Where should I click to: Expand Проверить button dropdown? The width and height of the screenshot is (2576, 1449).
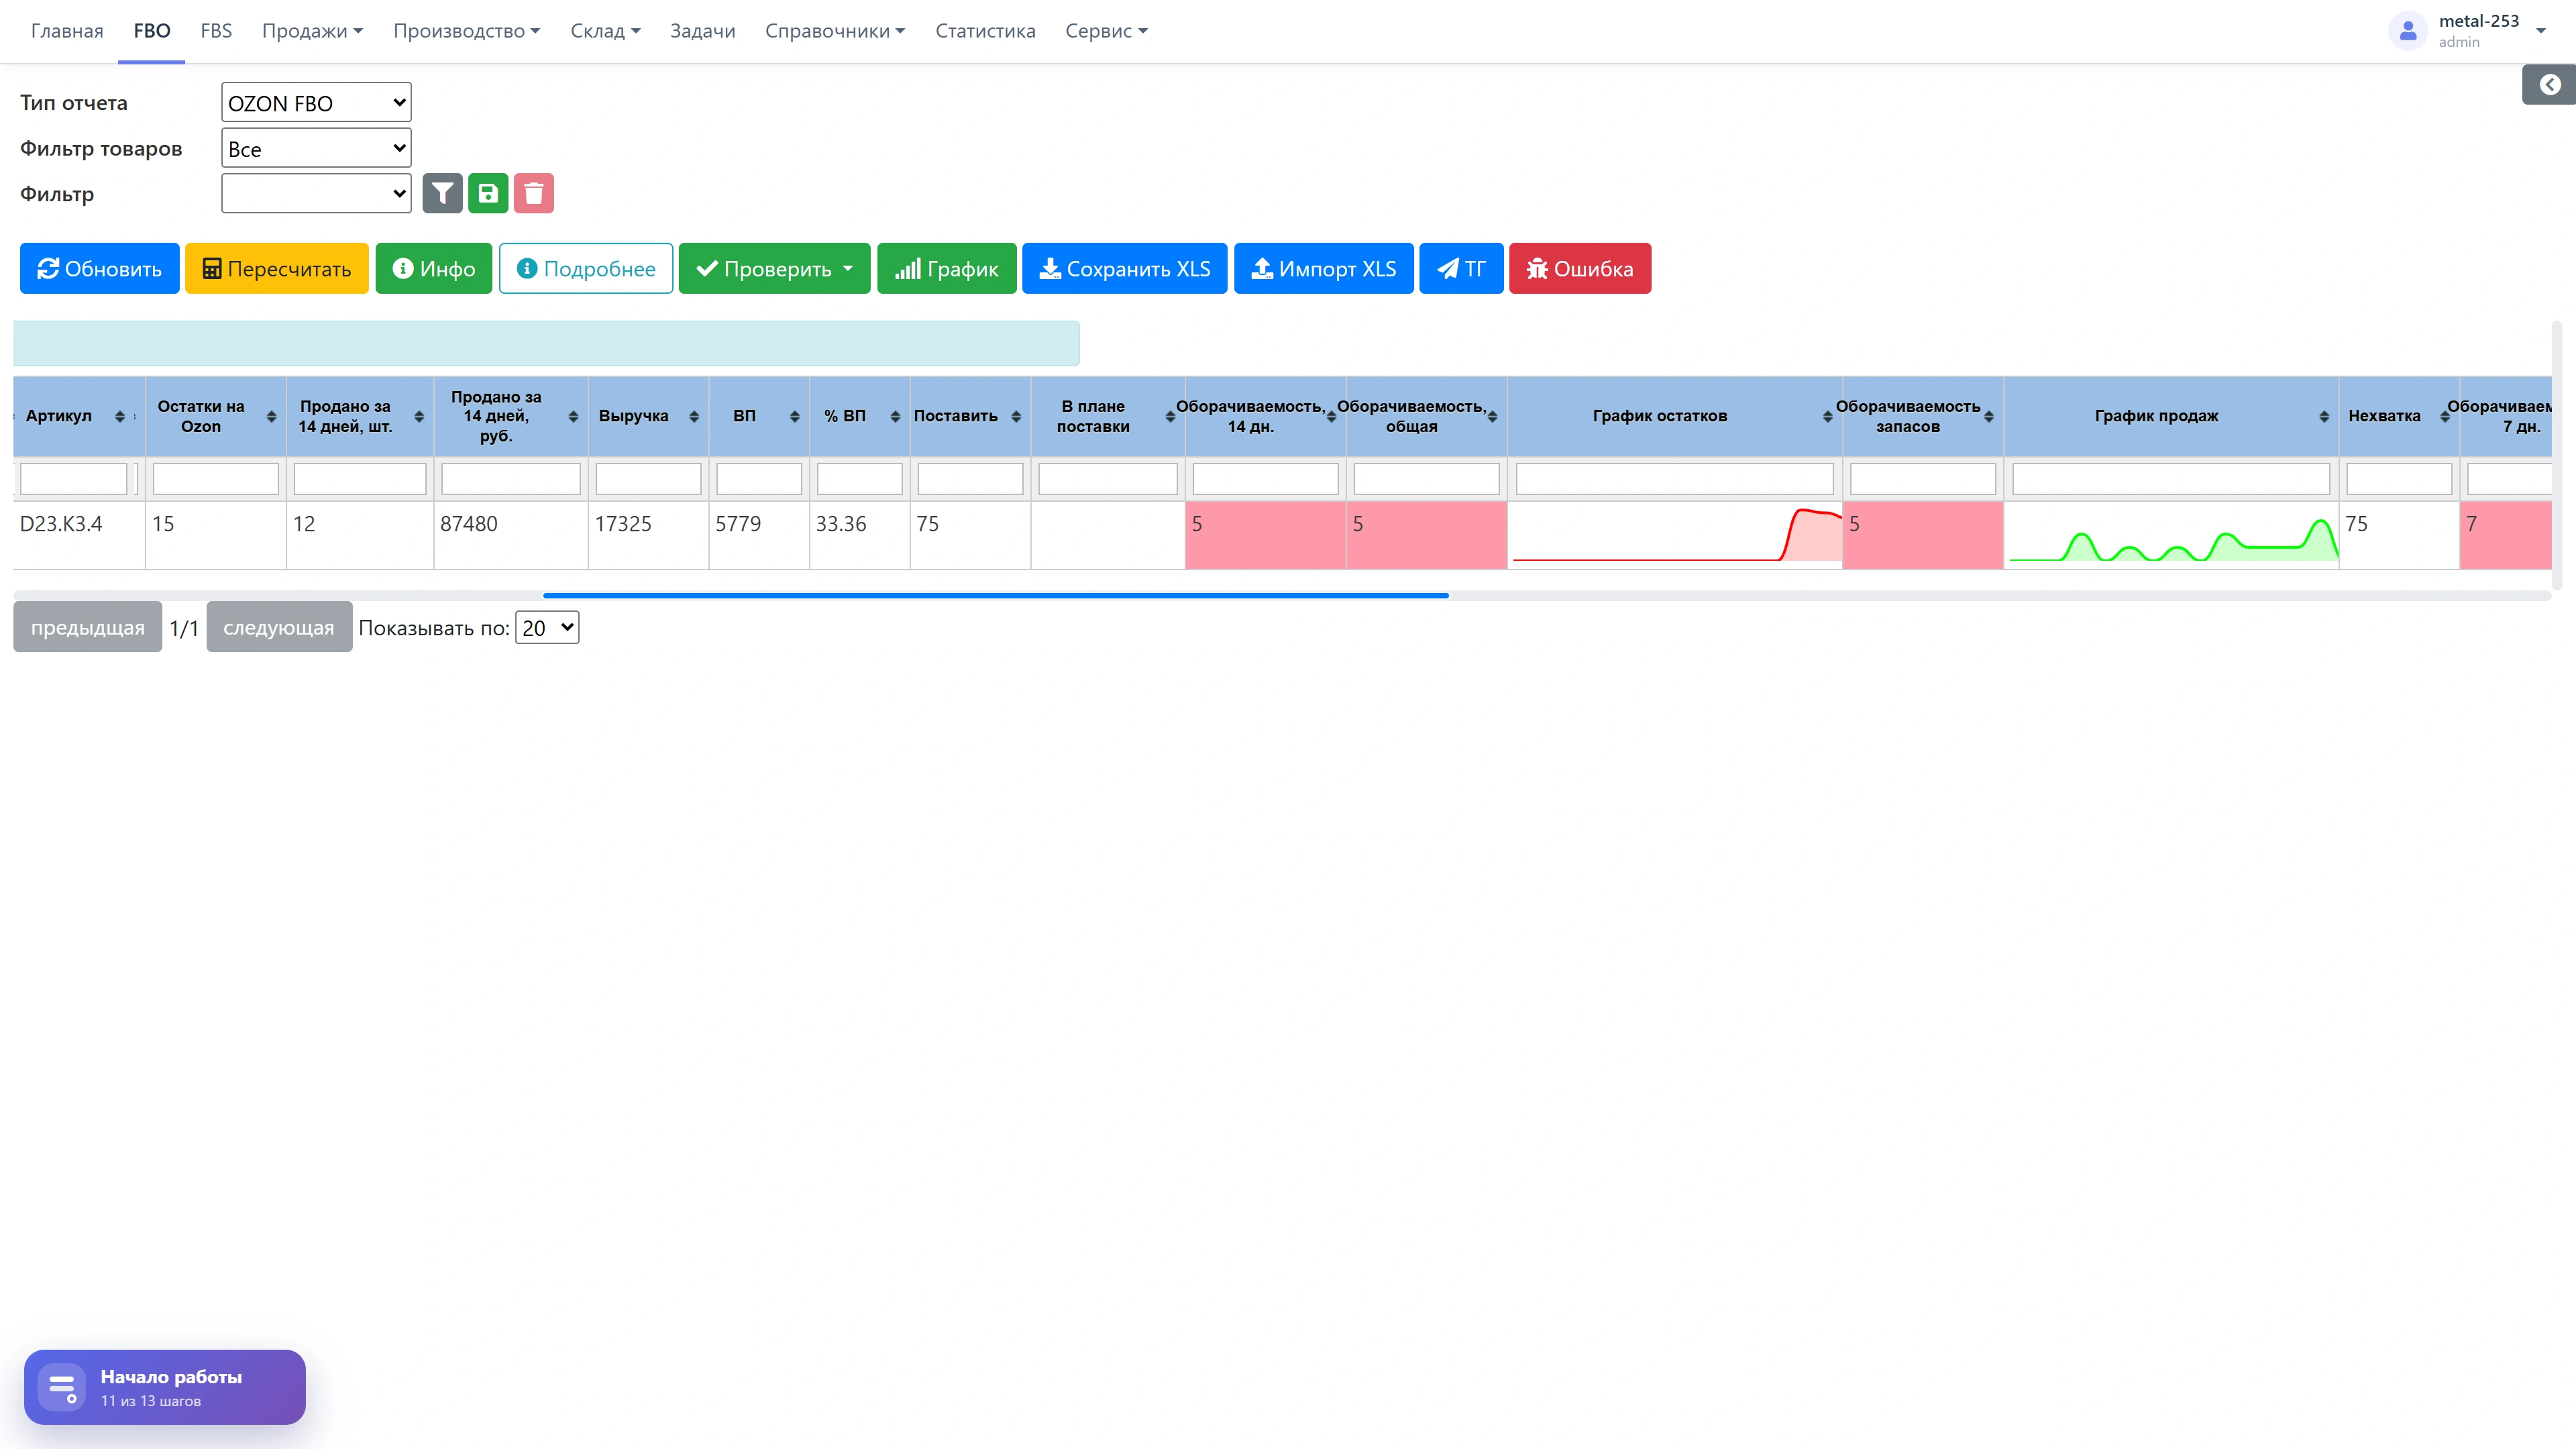[848, 268]
